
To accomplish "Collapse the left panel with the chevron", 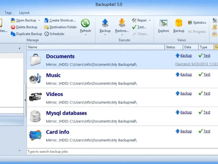I will click(x=19, y=48).
